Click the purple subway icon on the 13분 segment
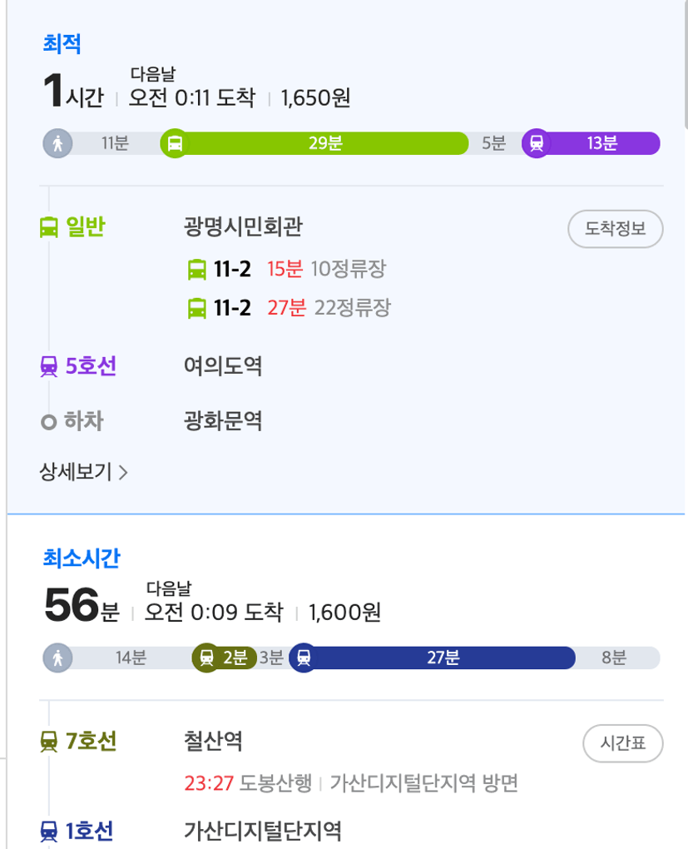This screenshot has width=688, height=849. tap(537, 143)
